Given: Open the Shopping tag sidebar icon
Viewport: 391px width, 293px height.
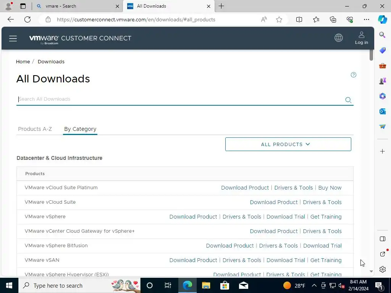Looking at the screenshot, I should pos(382,50).
